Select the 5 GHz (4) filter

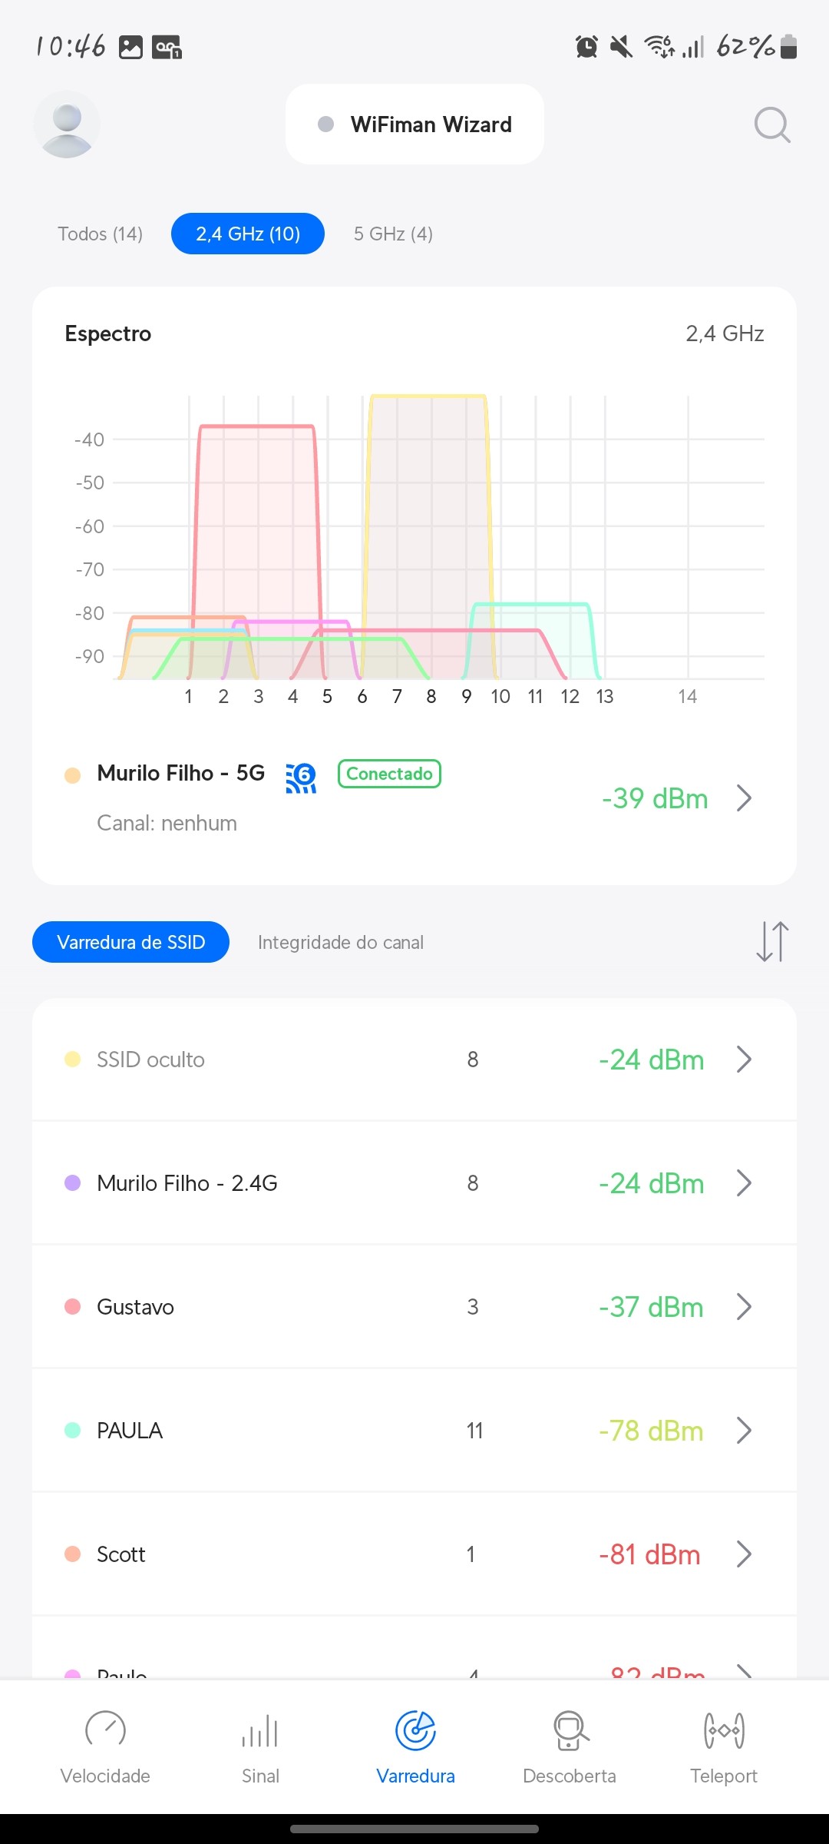point(393,234)
